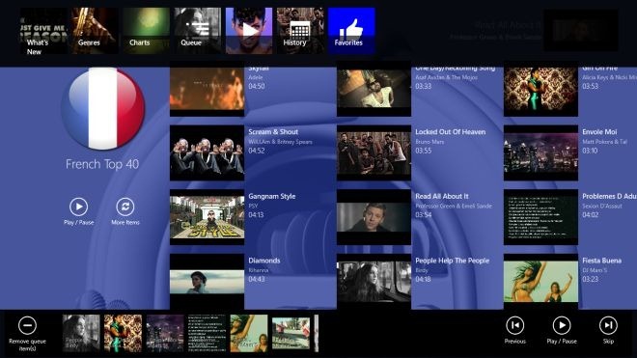Open the Favorites thumbs-up tile
The height and width of the screenshot is (358, 637).
click(x=351, y=31)
